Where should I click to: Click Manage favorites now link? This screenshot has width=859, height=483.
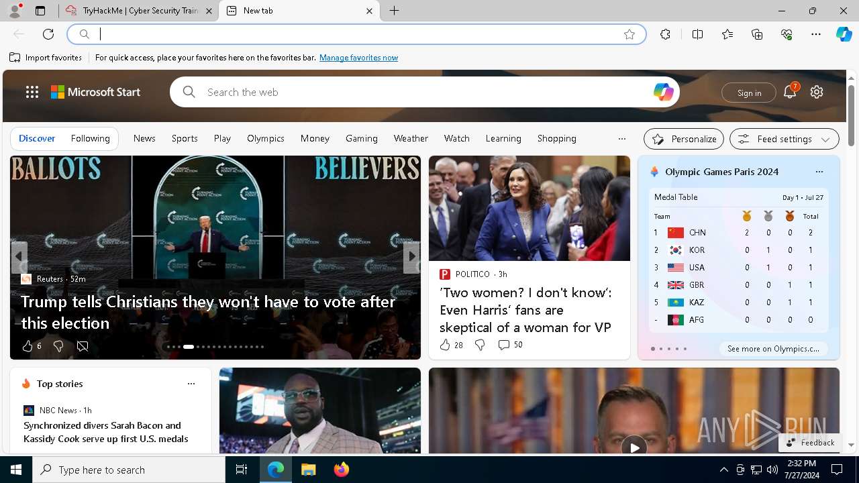click(358, 58)
